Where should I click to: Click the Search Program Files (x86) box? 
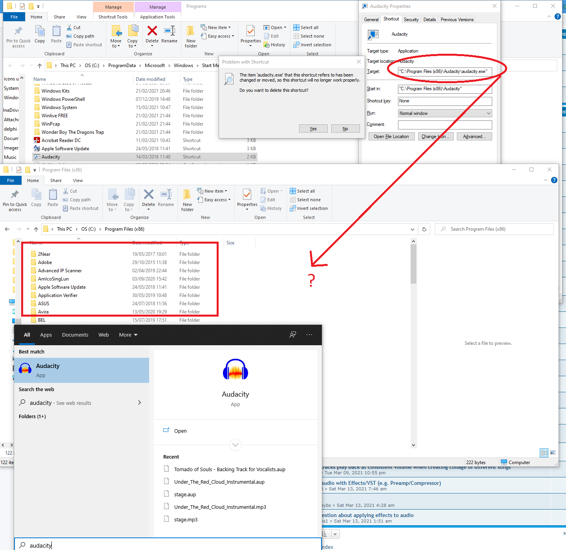pyautogui.click(x=494, y=229)
